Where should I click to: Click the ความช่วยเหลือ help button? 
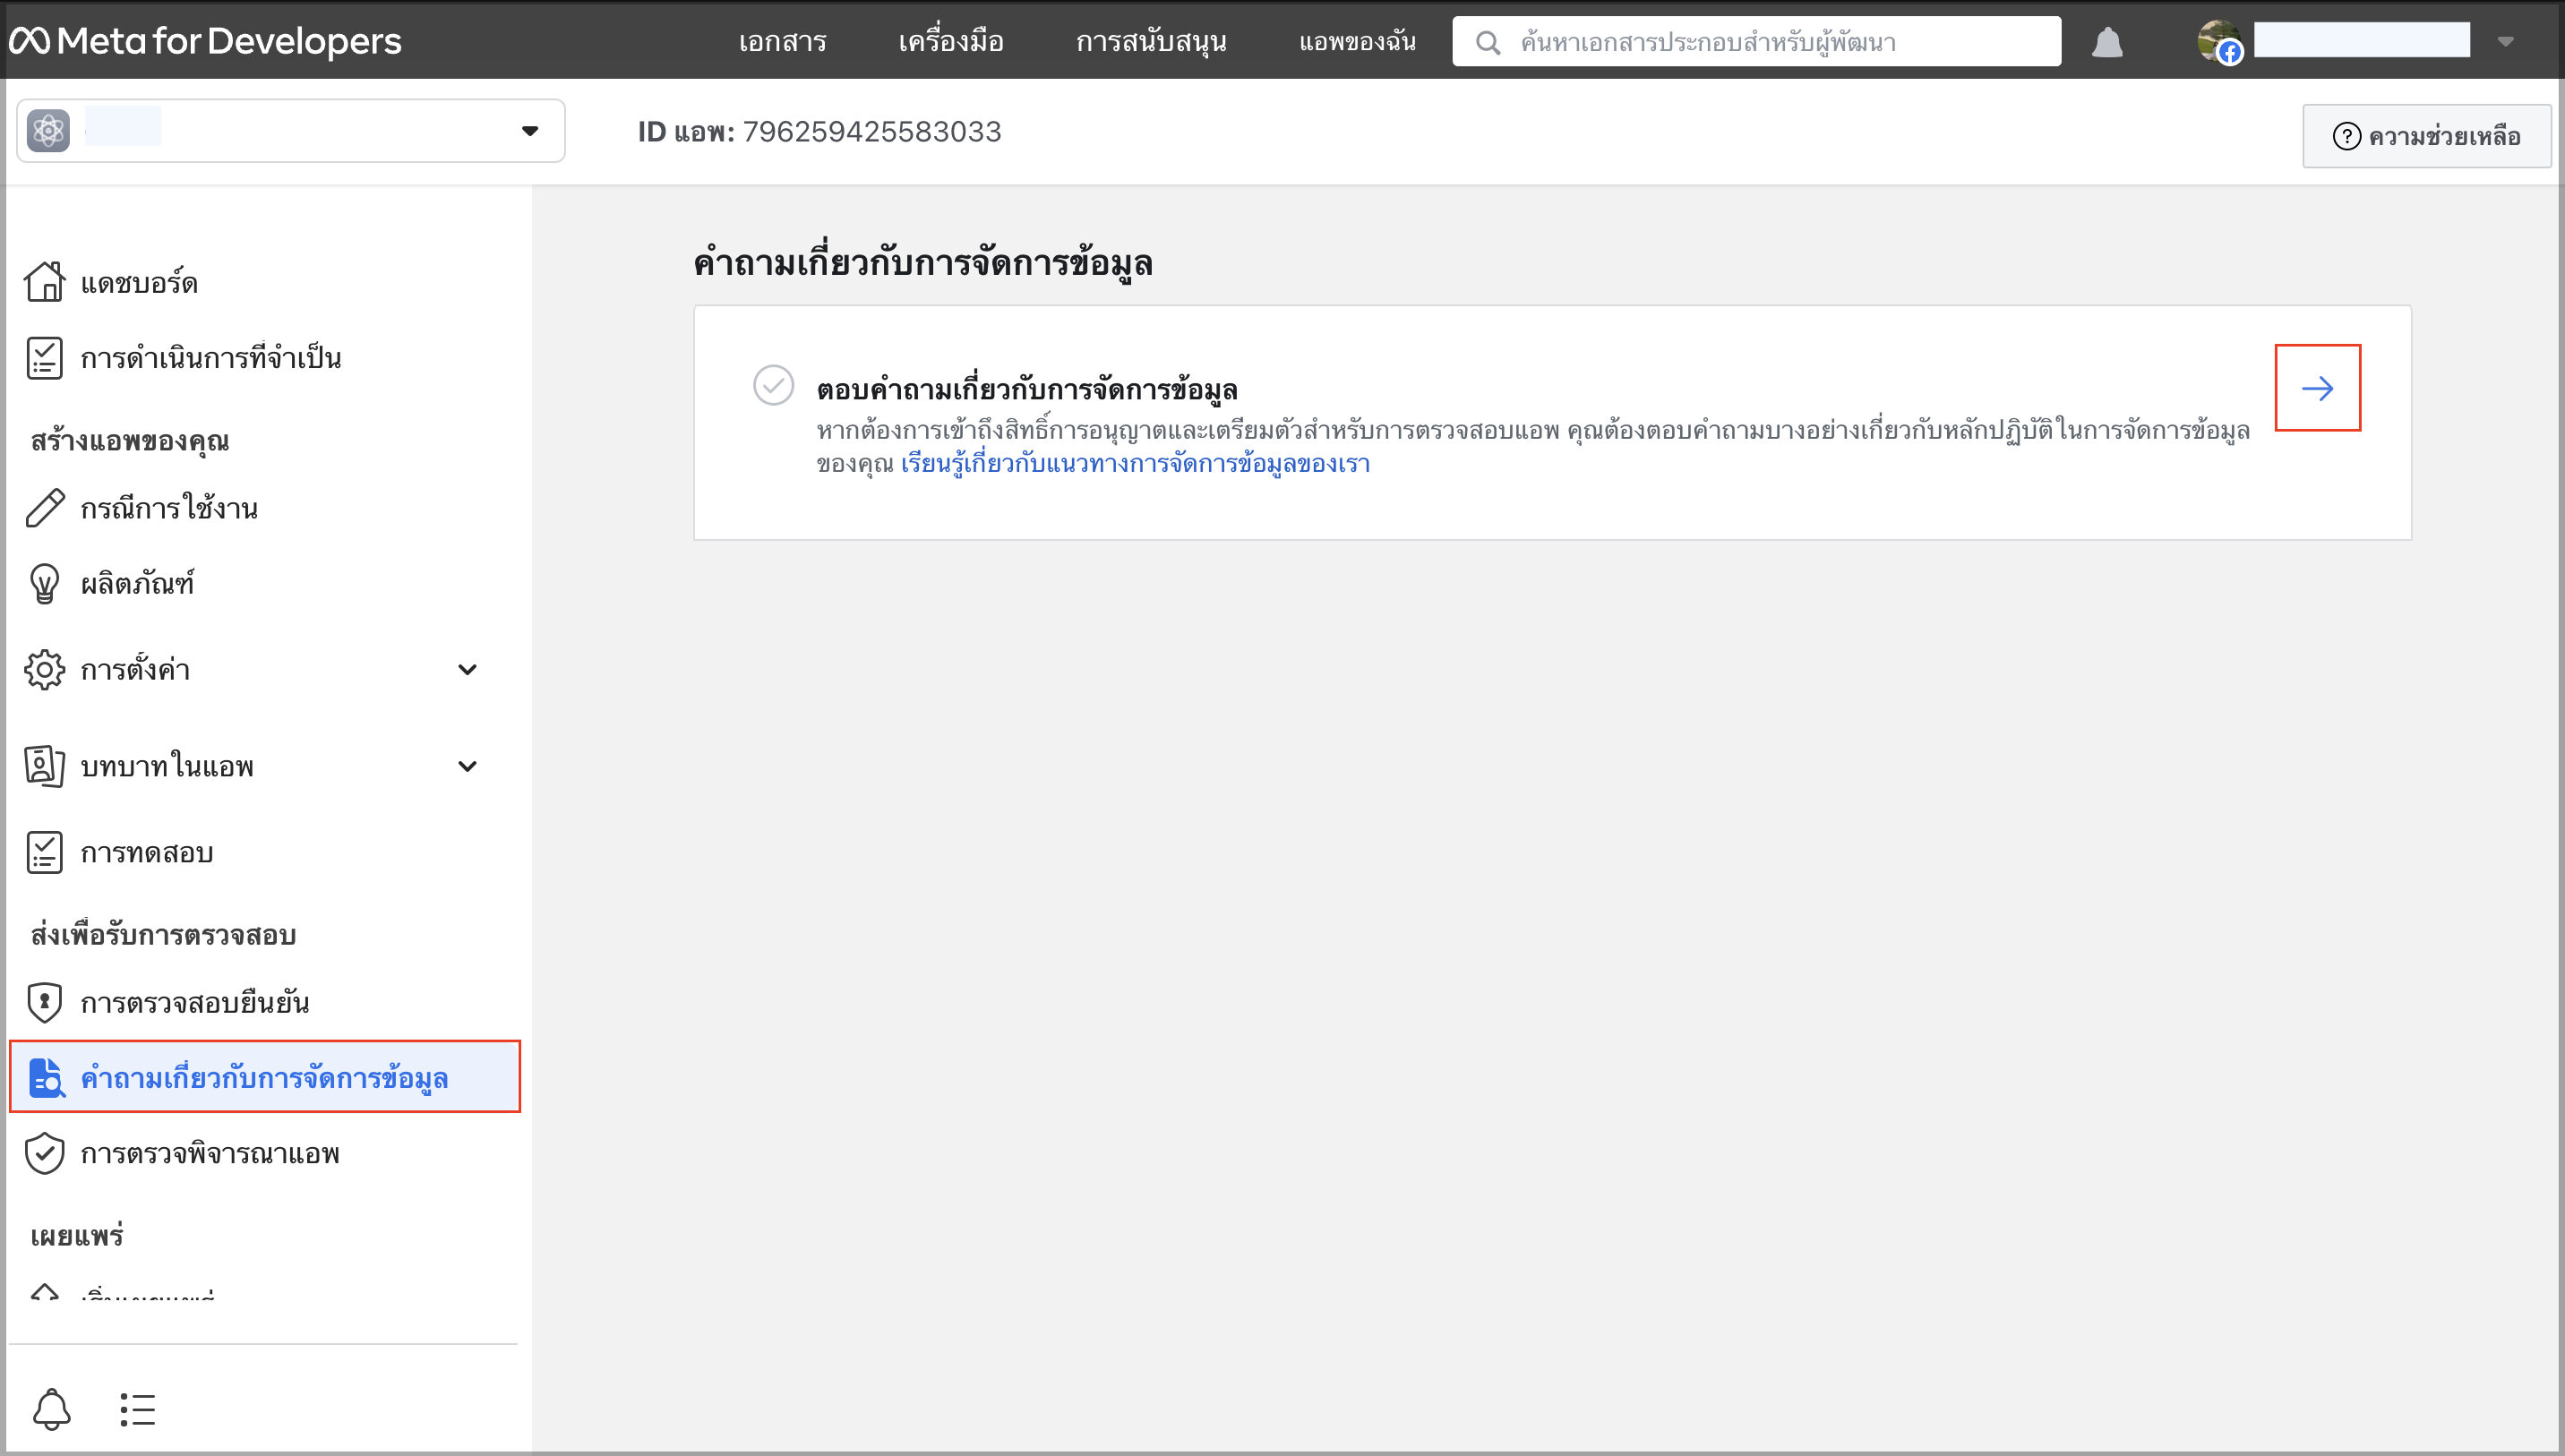[2426, 136]
